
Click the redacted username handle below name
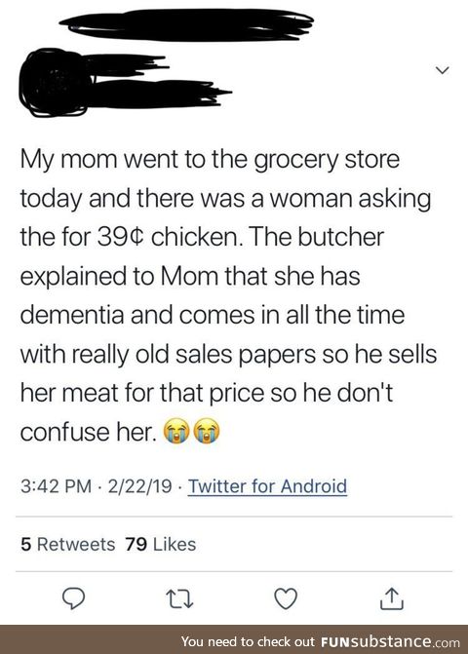[159, 93]
